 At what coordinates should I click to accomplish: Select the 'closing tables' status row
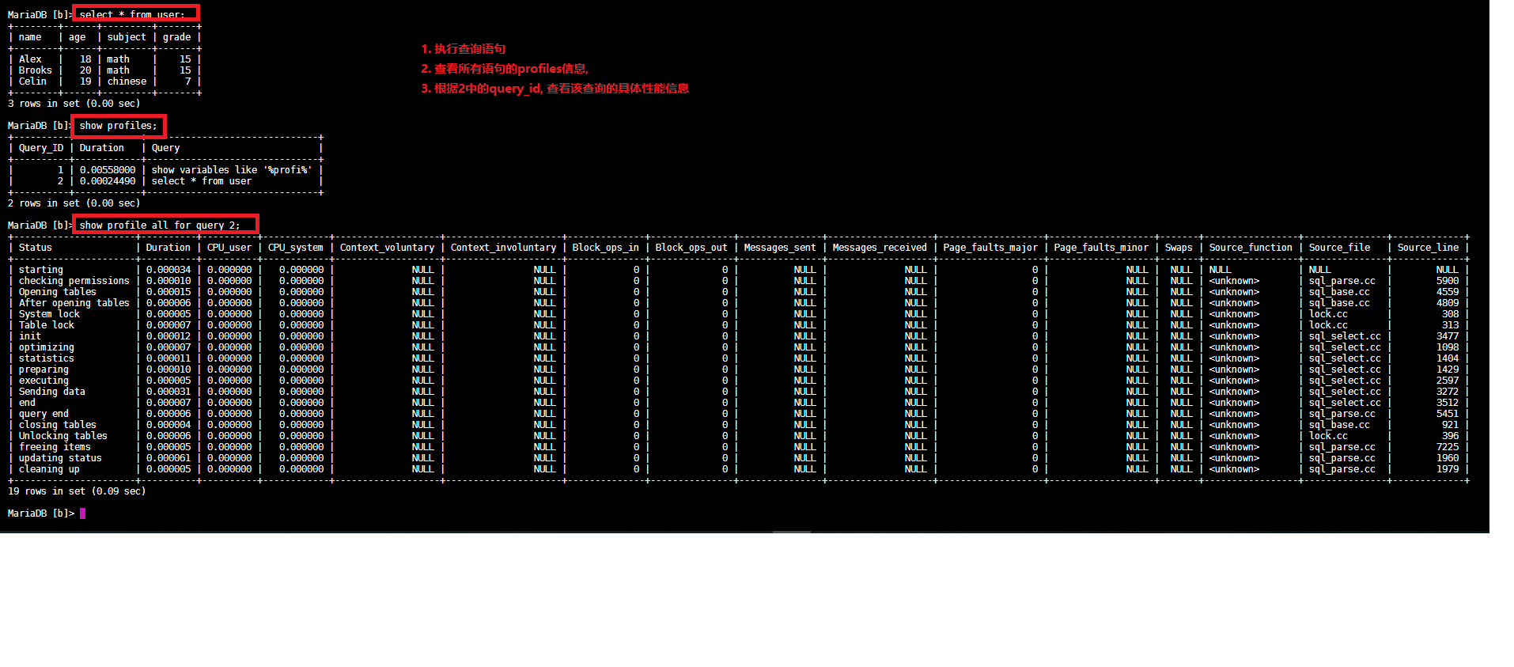point(737,425)
